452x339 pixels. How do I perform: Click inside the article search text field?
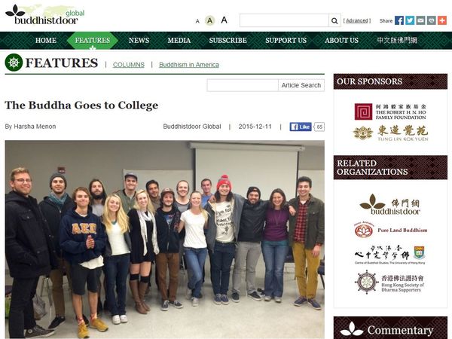pyautogui.click(x=243, y=85)
